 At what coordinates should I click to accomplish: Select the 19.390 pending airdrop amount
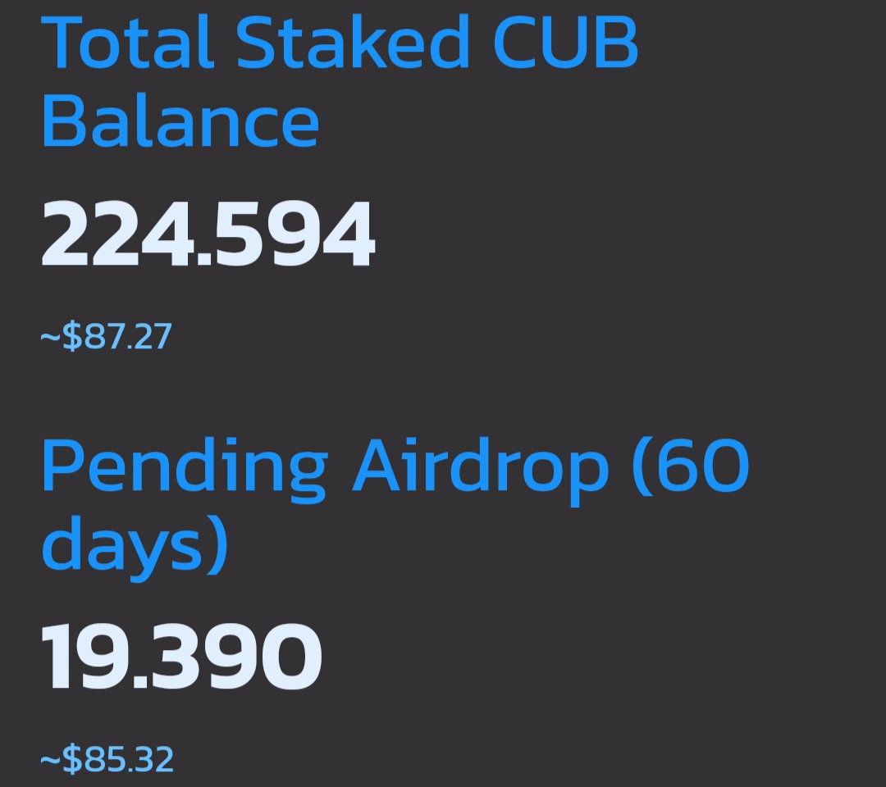(181, 656)
